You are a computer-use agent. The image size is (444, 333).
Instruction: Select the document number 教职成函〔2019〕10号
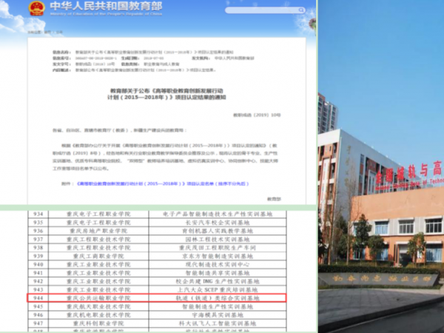[257, 115]
